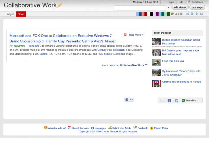Open the Syrian unrest story thumbnail
The height and width of the screenshot is (157, 209).
(157, 73)
